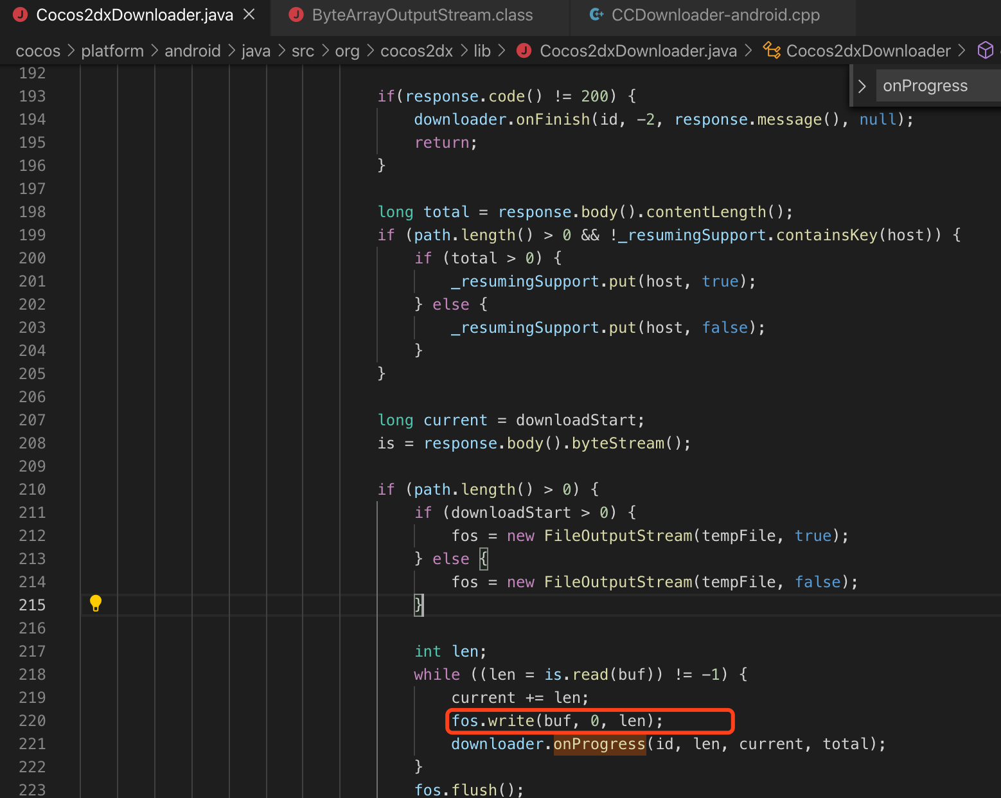Open the org breadcrumb folder
Image resolution: width=1001 pixels, height=798 pixels.
coord(347,51)
